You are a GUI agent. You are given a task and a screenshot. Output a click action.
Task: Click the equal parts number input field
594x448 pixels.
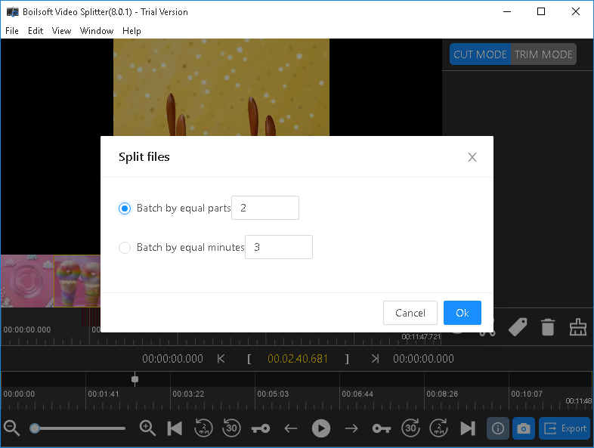[x=265, y=209]
